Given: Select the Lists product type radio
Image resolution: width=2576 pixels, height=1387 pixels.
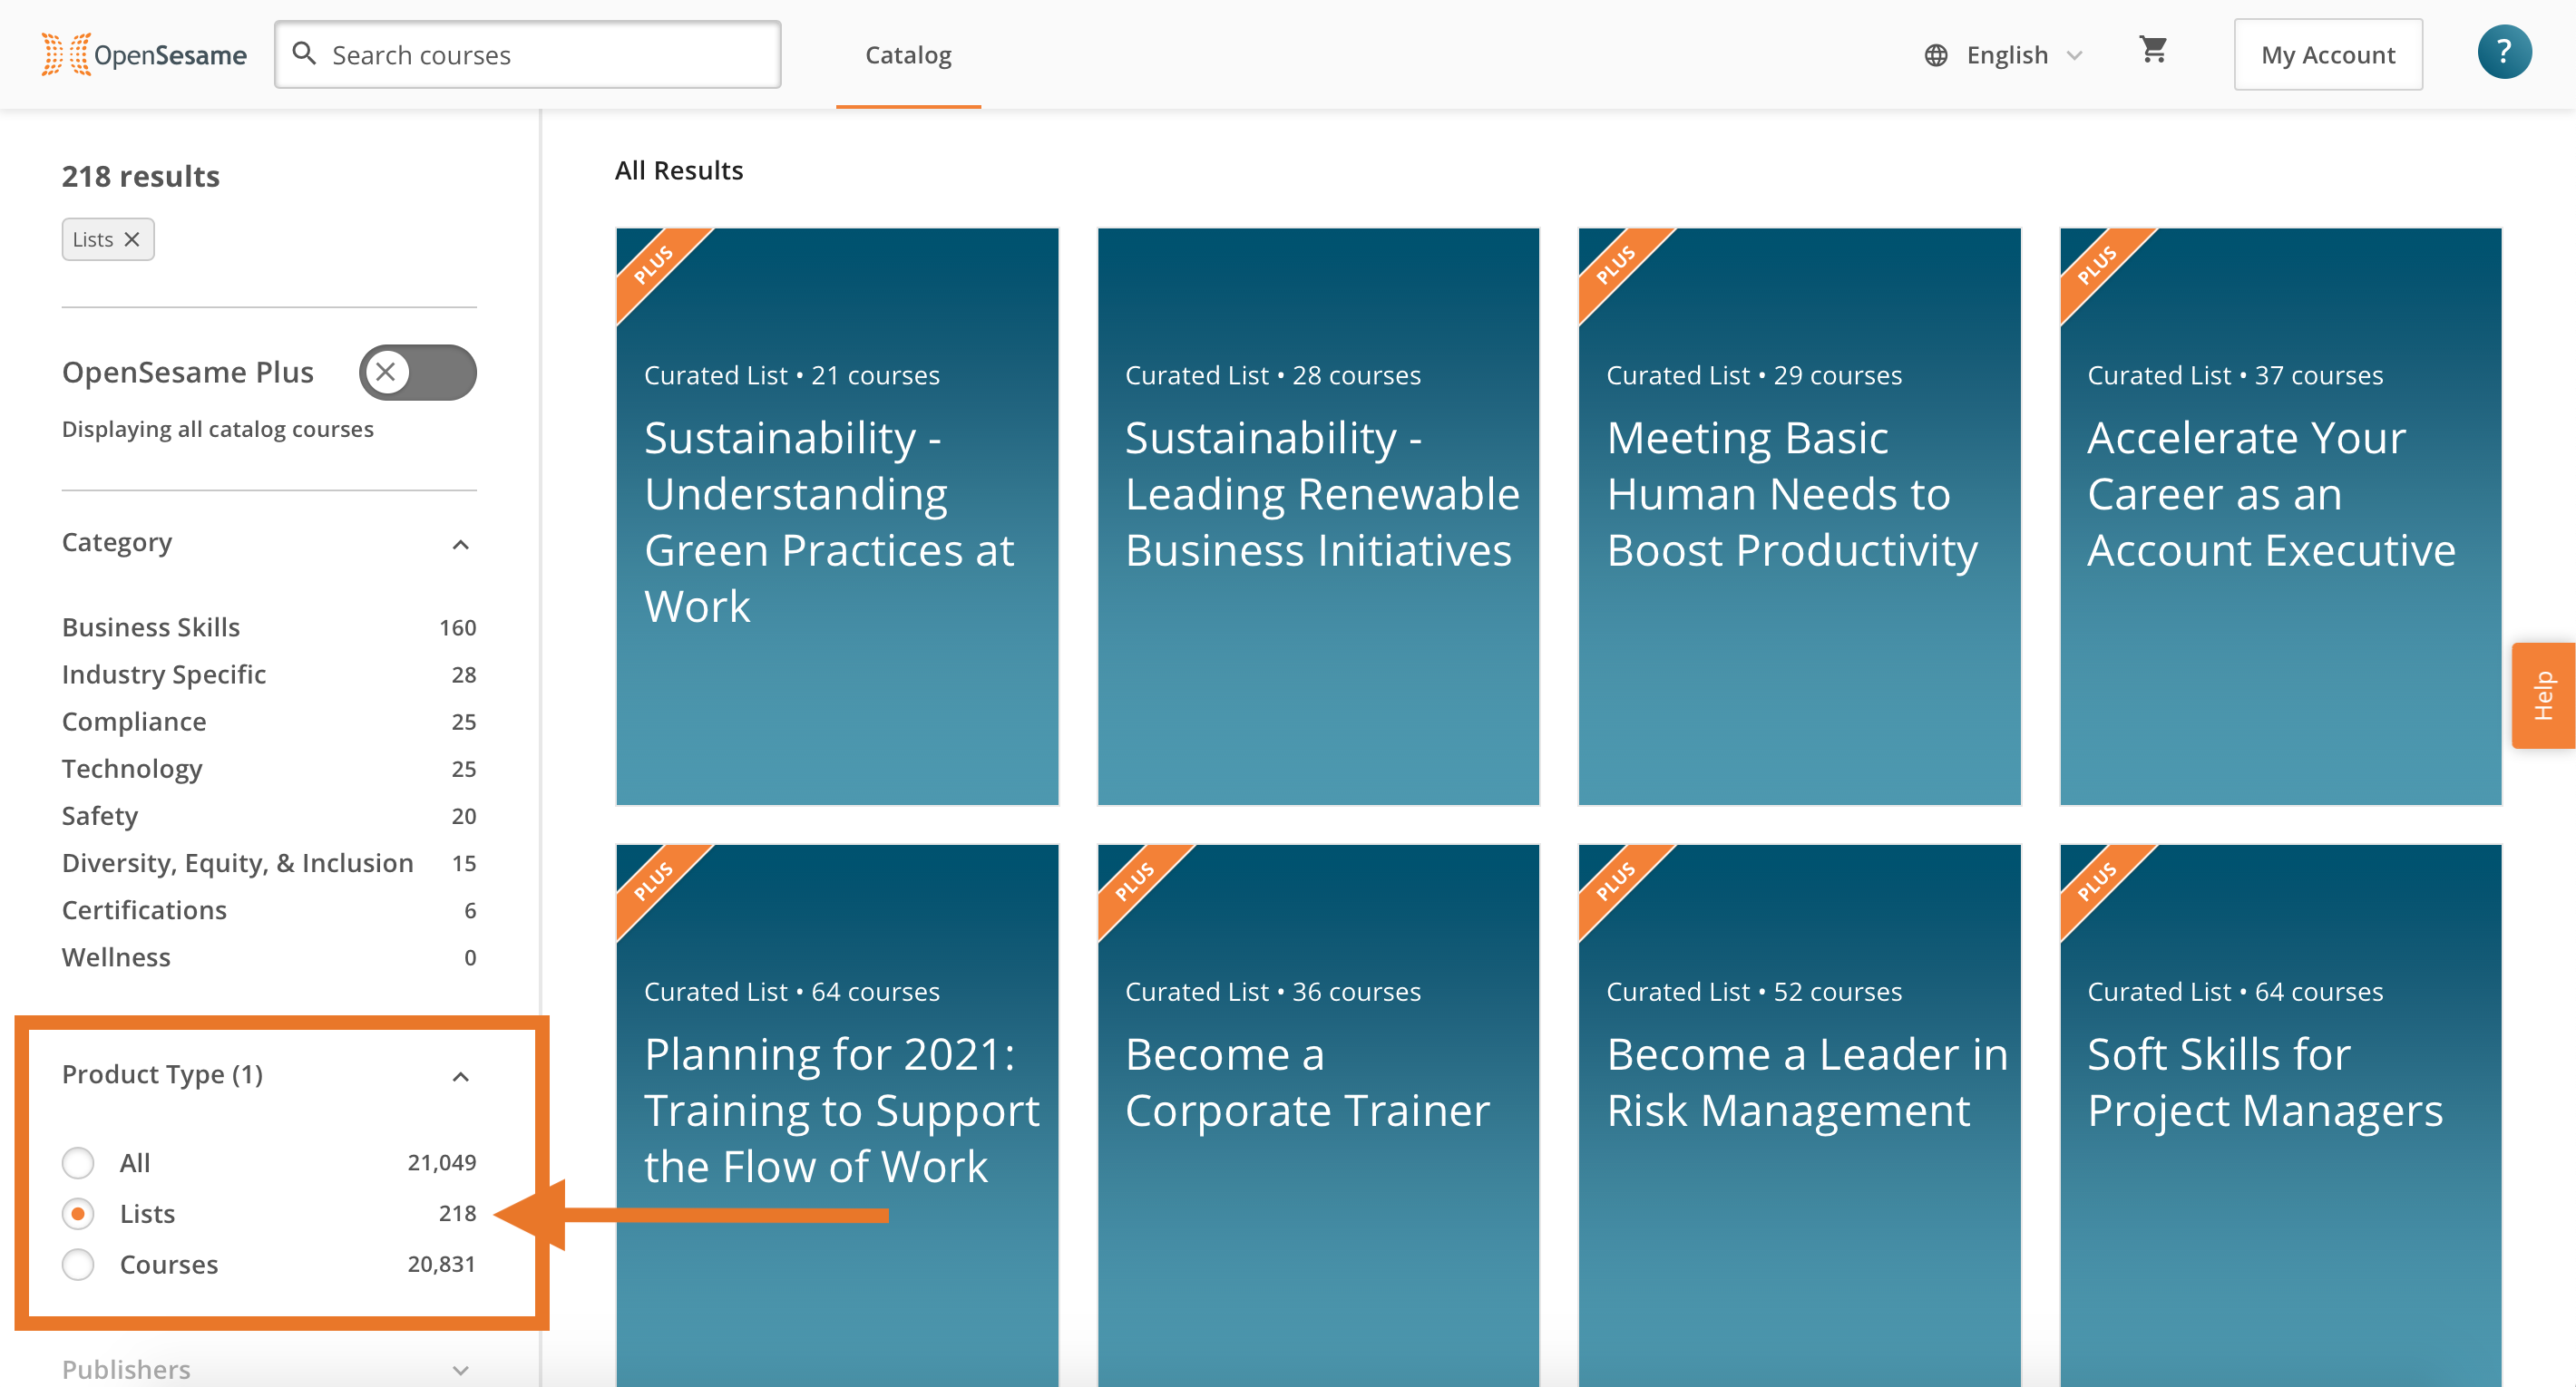Looking at the screenshot, I should [78, 1213].
